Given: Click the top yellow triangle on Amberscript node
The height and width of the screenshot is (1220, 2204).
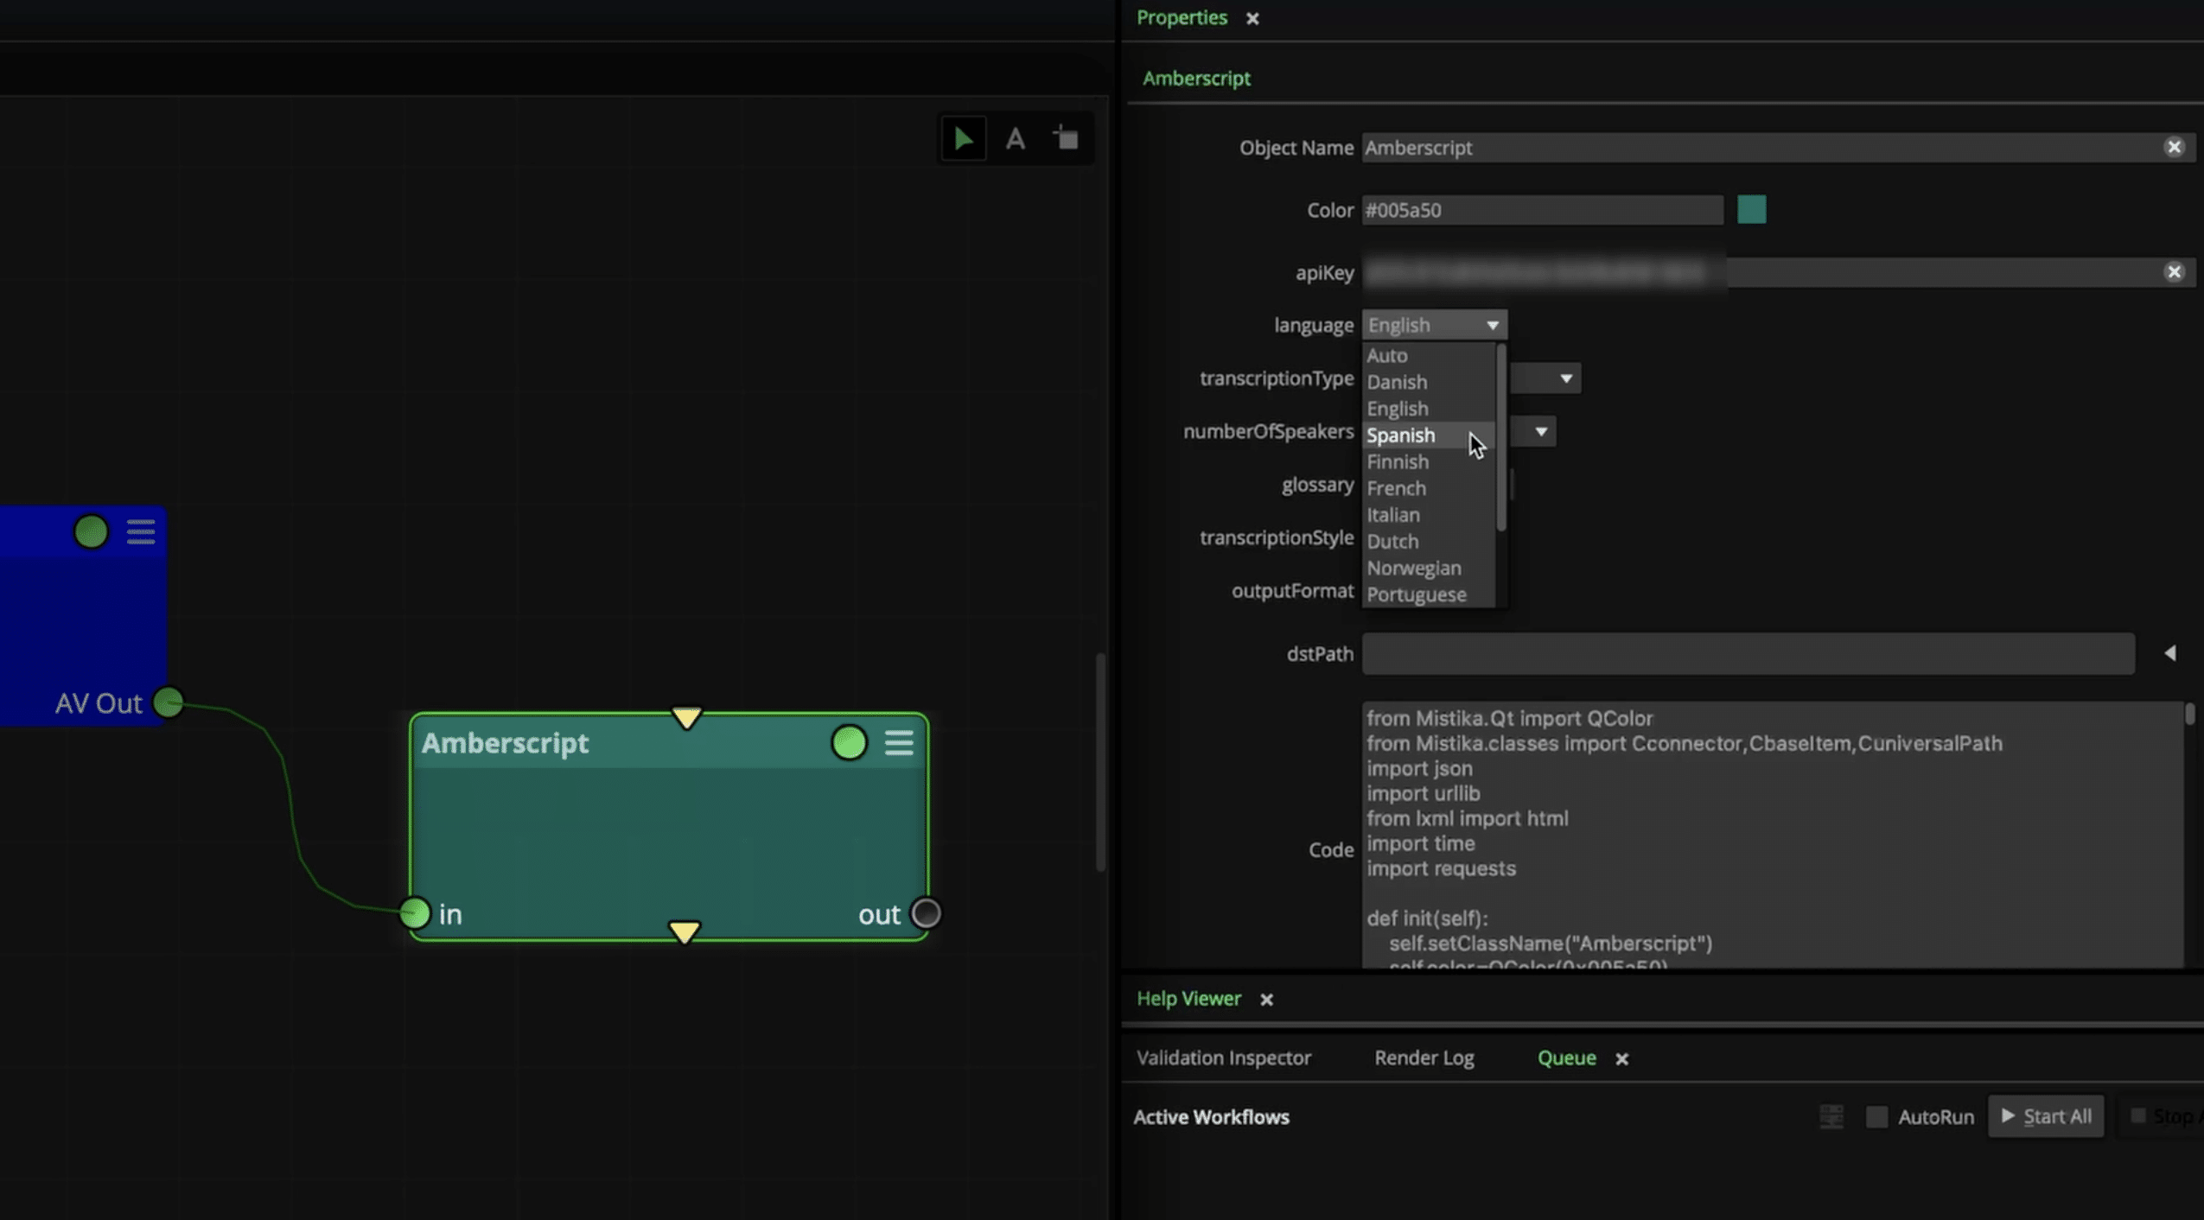Looking at the screenshot, I should 686,717.
